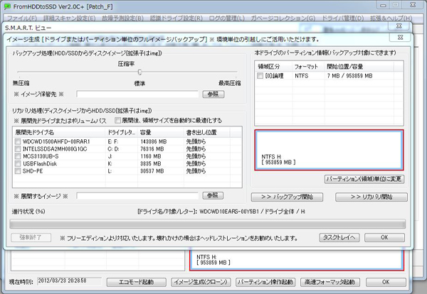Click the タスクトレイへ button
The image size is (427, 294).
coord(339,237)
